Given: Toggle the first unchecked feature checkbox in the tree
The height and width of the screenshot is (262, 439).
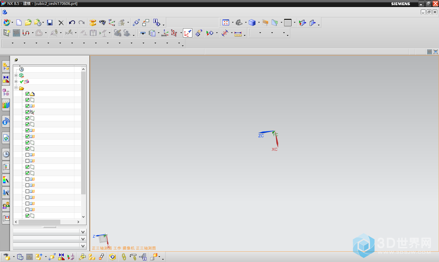Looking at the screenshot, I should (x=27, y=155).
